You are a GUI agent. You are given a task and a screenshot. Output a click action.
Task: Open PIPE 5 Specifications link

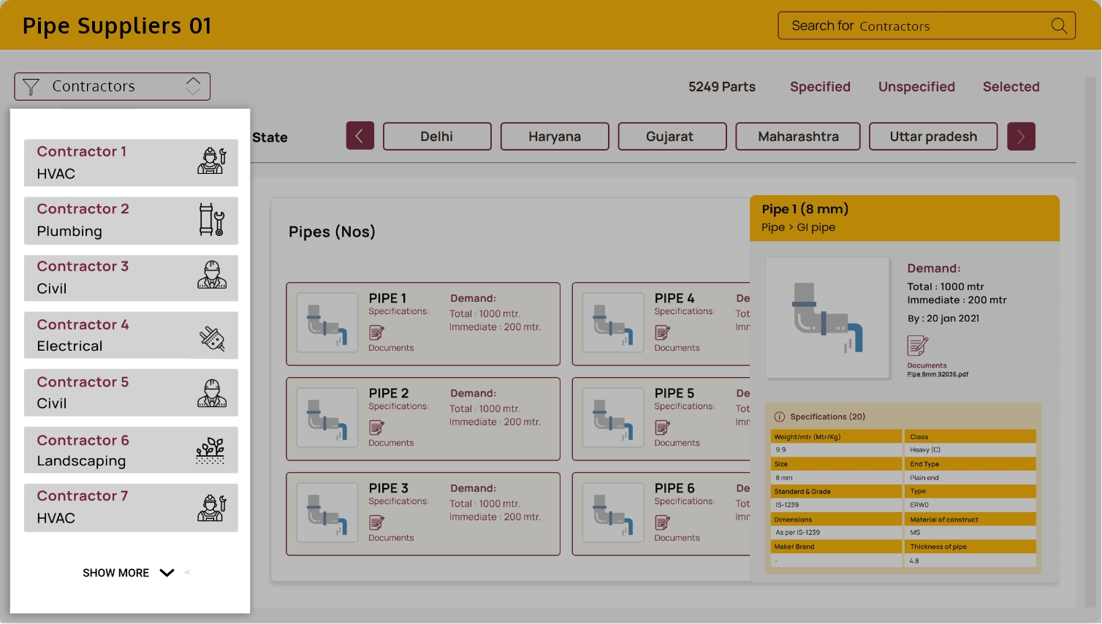[x=684, y=406]
